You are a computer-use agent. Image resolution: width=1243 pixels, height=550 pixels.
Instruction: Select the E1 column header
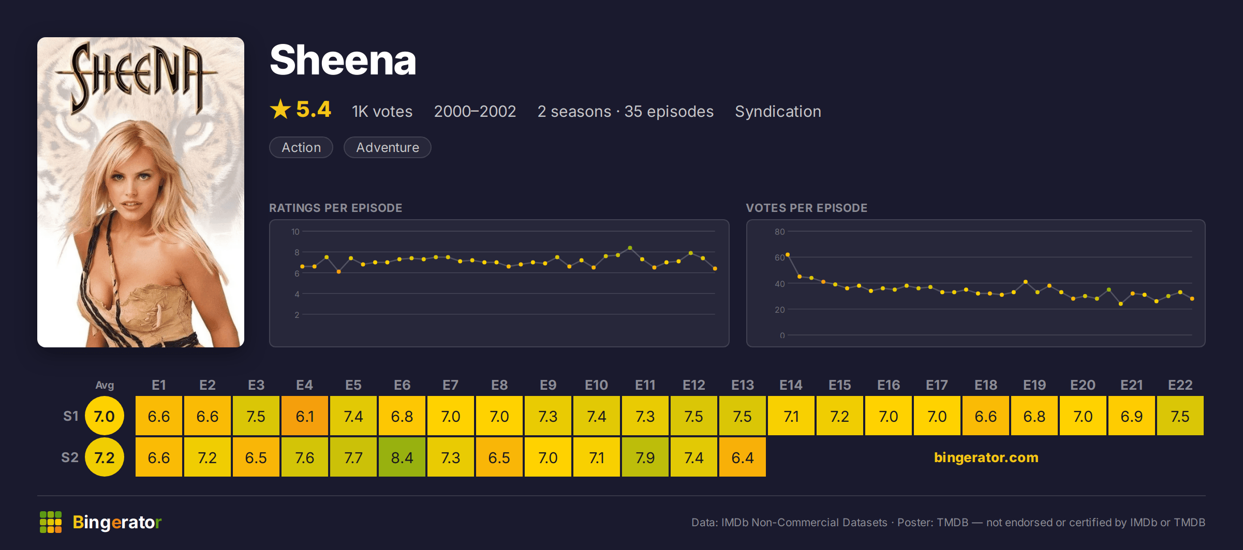click(159, 385)
